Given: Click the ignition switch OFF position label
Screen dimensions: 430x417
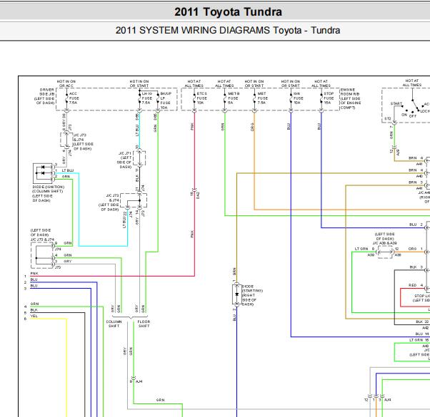Looking at the screenshot, I should tap(412, 115).
